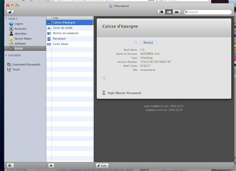Click the Secure Notes notepad icon

pyautogui.click(x=11, y=39)
